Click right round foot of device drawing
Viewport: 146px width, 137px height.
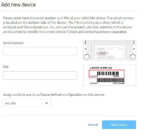click(133, 57)
